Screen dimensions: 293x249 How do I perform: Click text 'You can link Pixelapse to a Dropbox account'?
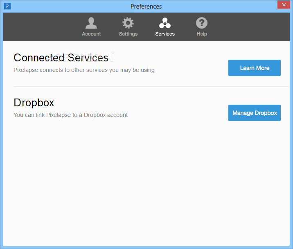[x=71, y=115]
